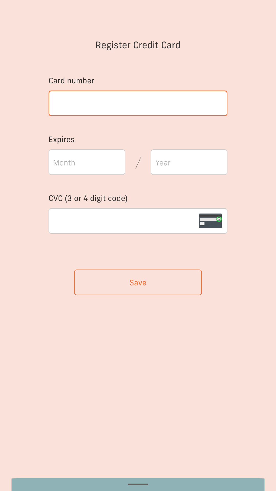
Task: Click the "CVC (3 or 4 digit code)" label
Action: 88,198
